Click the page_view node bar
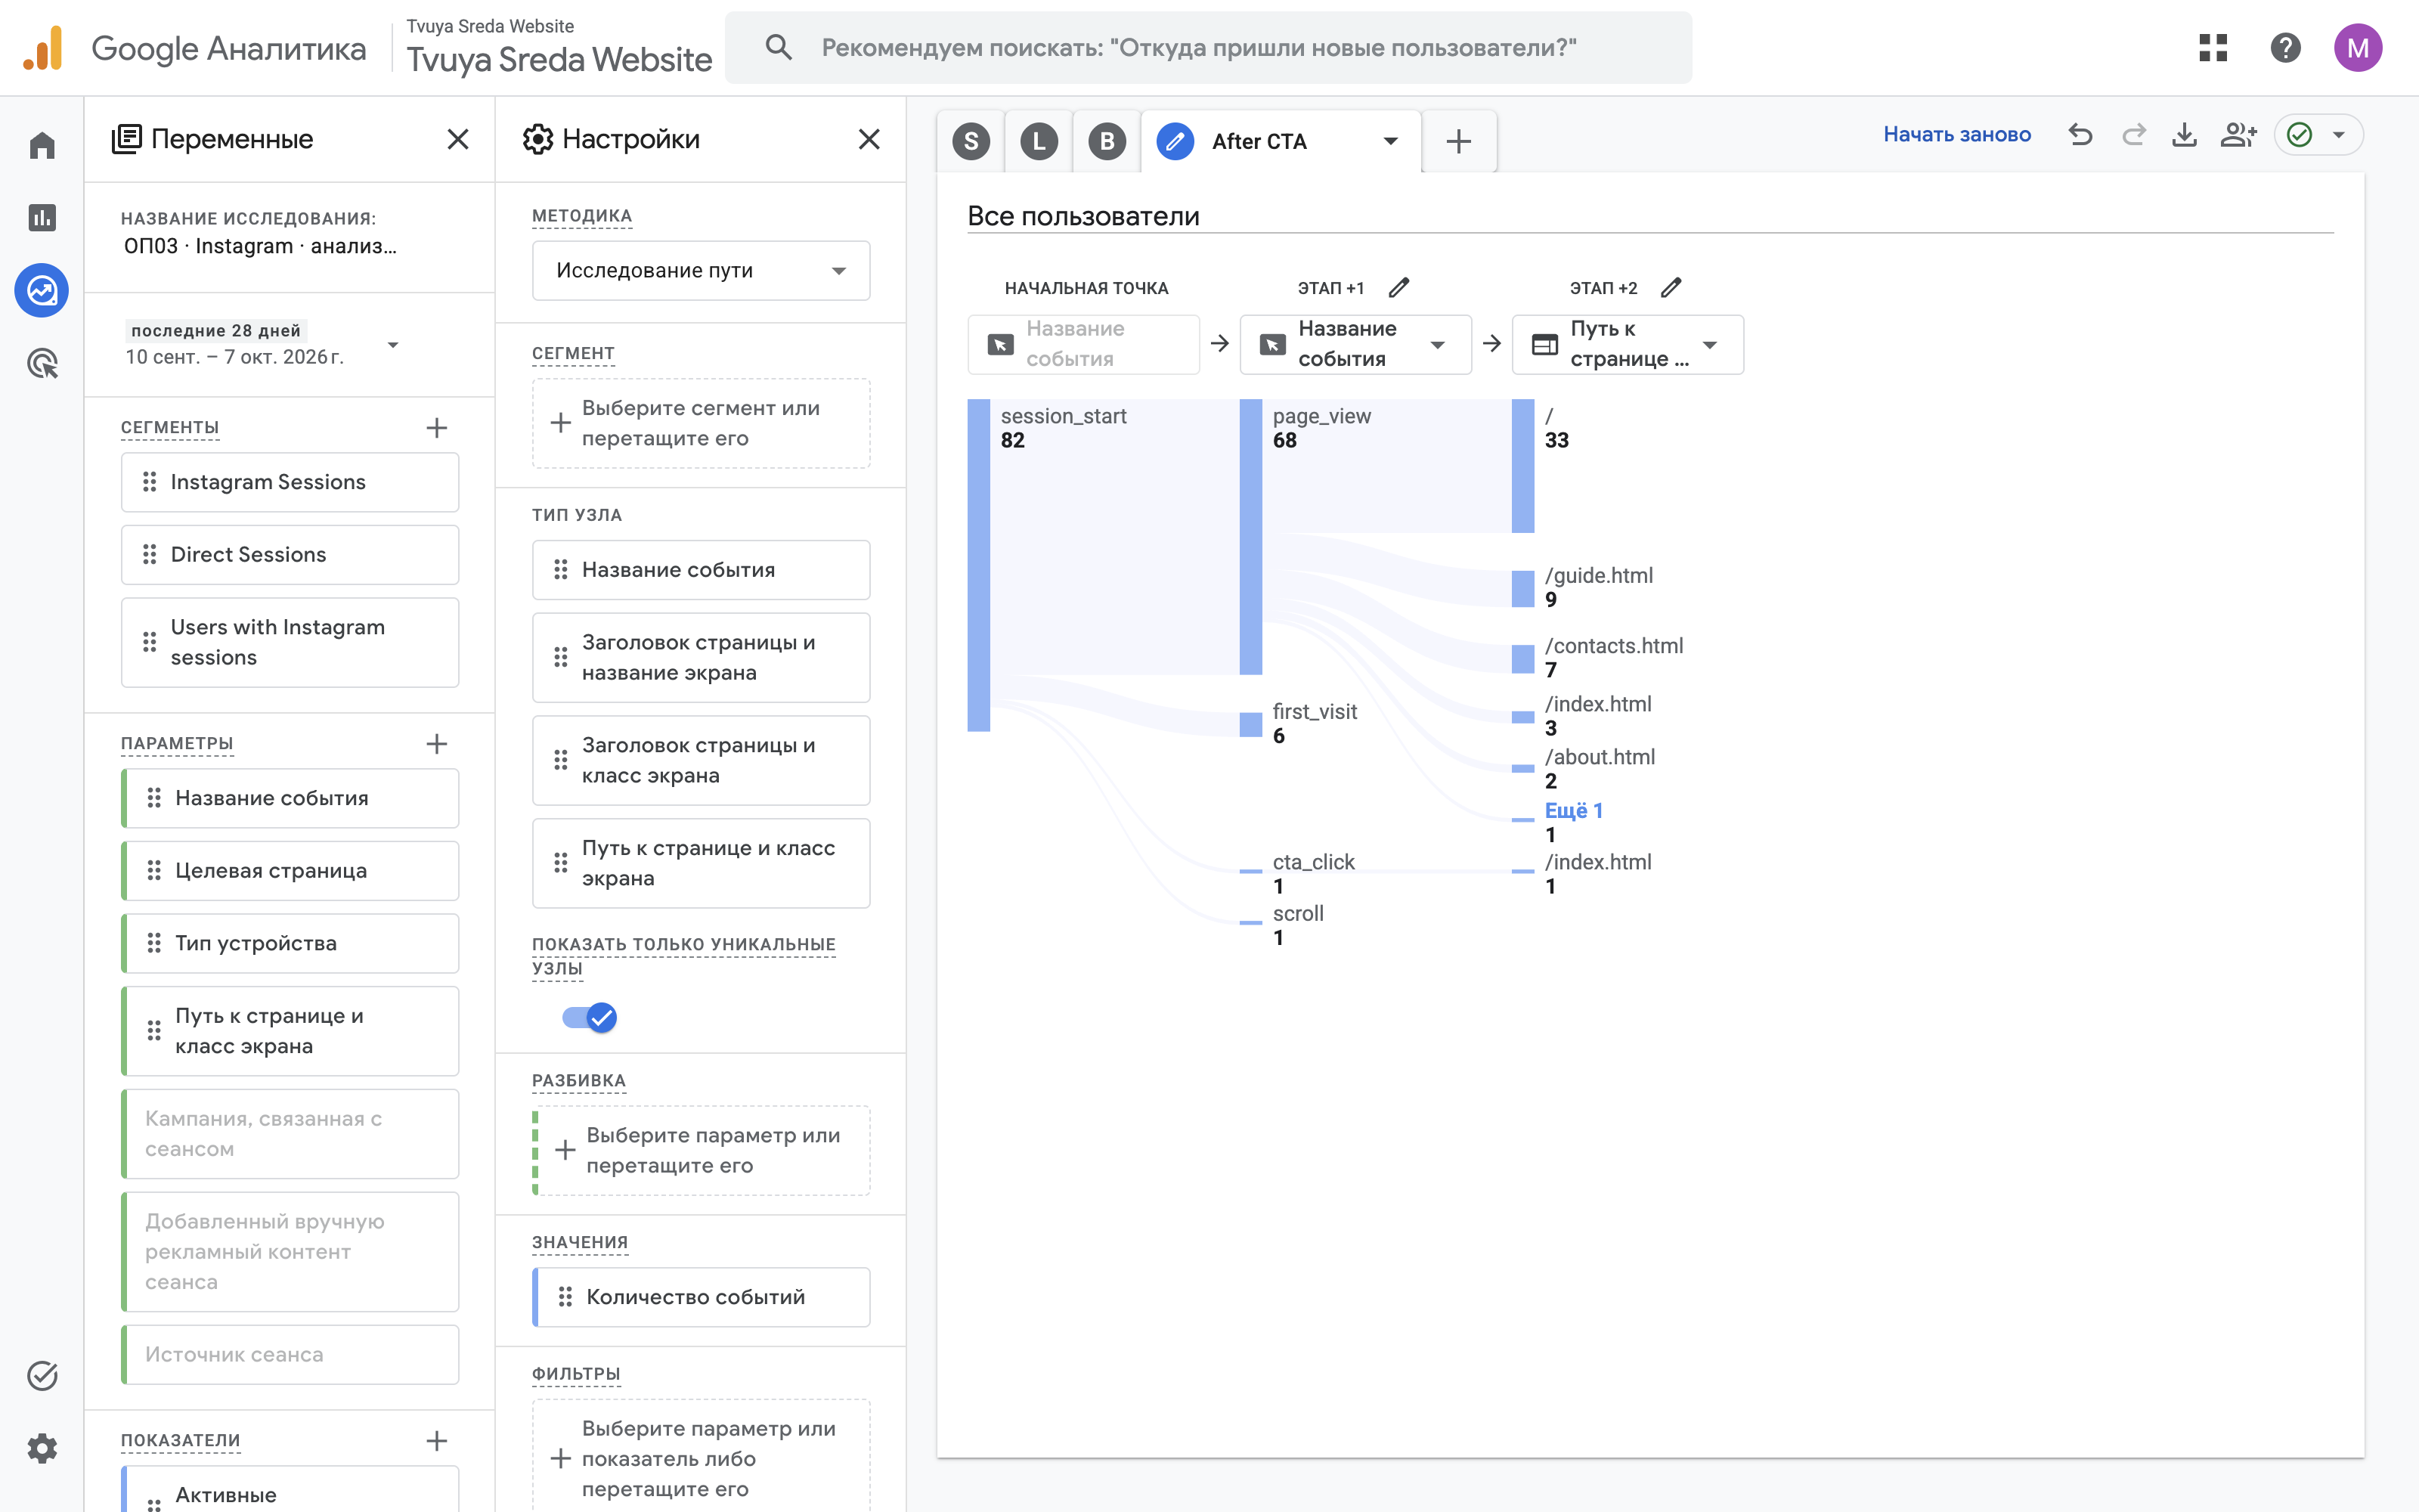The height and width of the screenshot is (1512, 2419). tap(1250, 537)
